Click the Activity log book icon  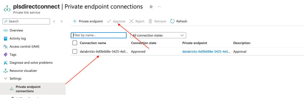(6, 39)
